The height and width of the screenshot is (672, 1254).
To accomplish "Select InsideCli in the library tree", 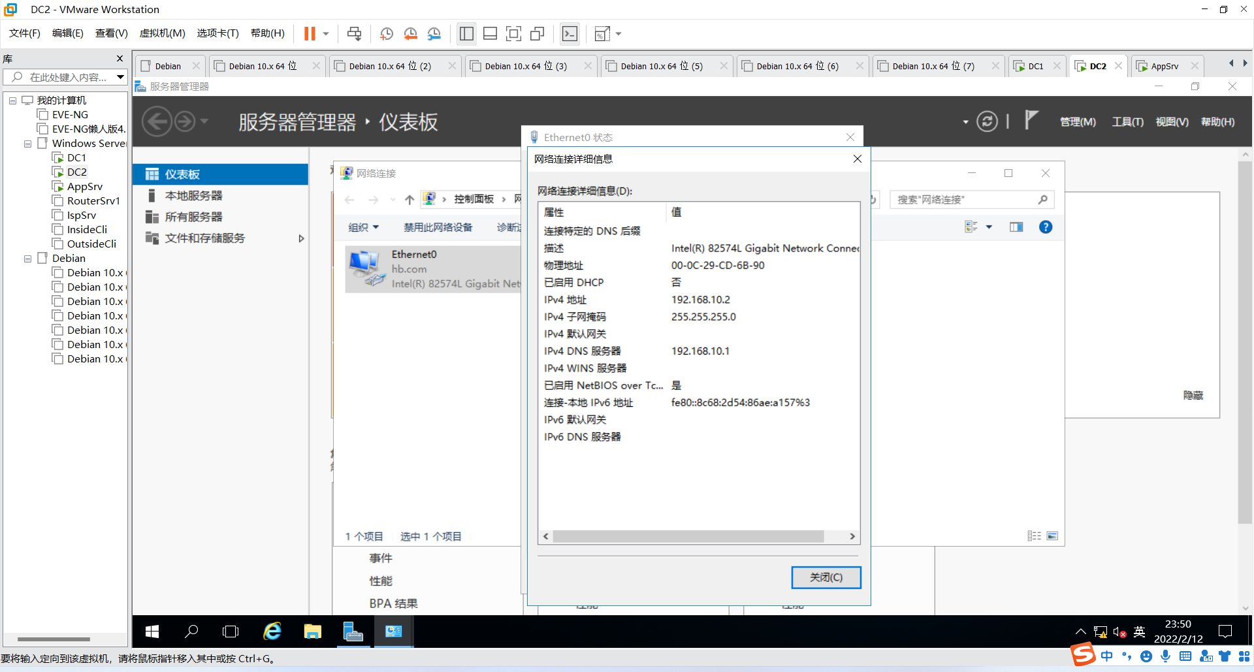I will coord(87,230).
